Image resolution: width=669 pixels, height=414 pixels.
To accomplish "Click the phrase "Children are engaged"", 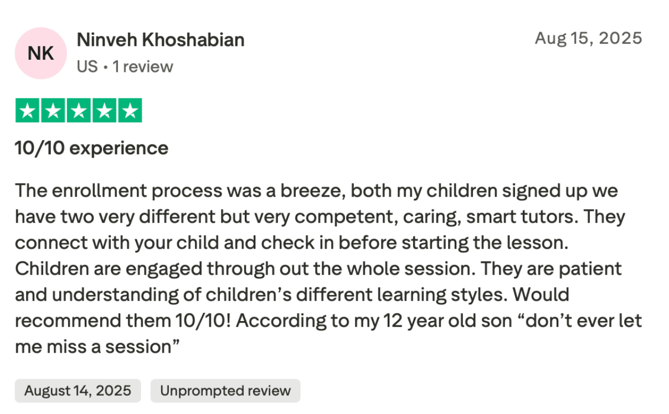I will (x=109, y=269).
